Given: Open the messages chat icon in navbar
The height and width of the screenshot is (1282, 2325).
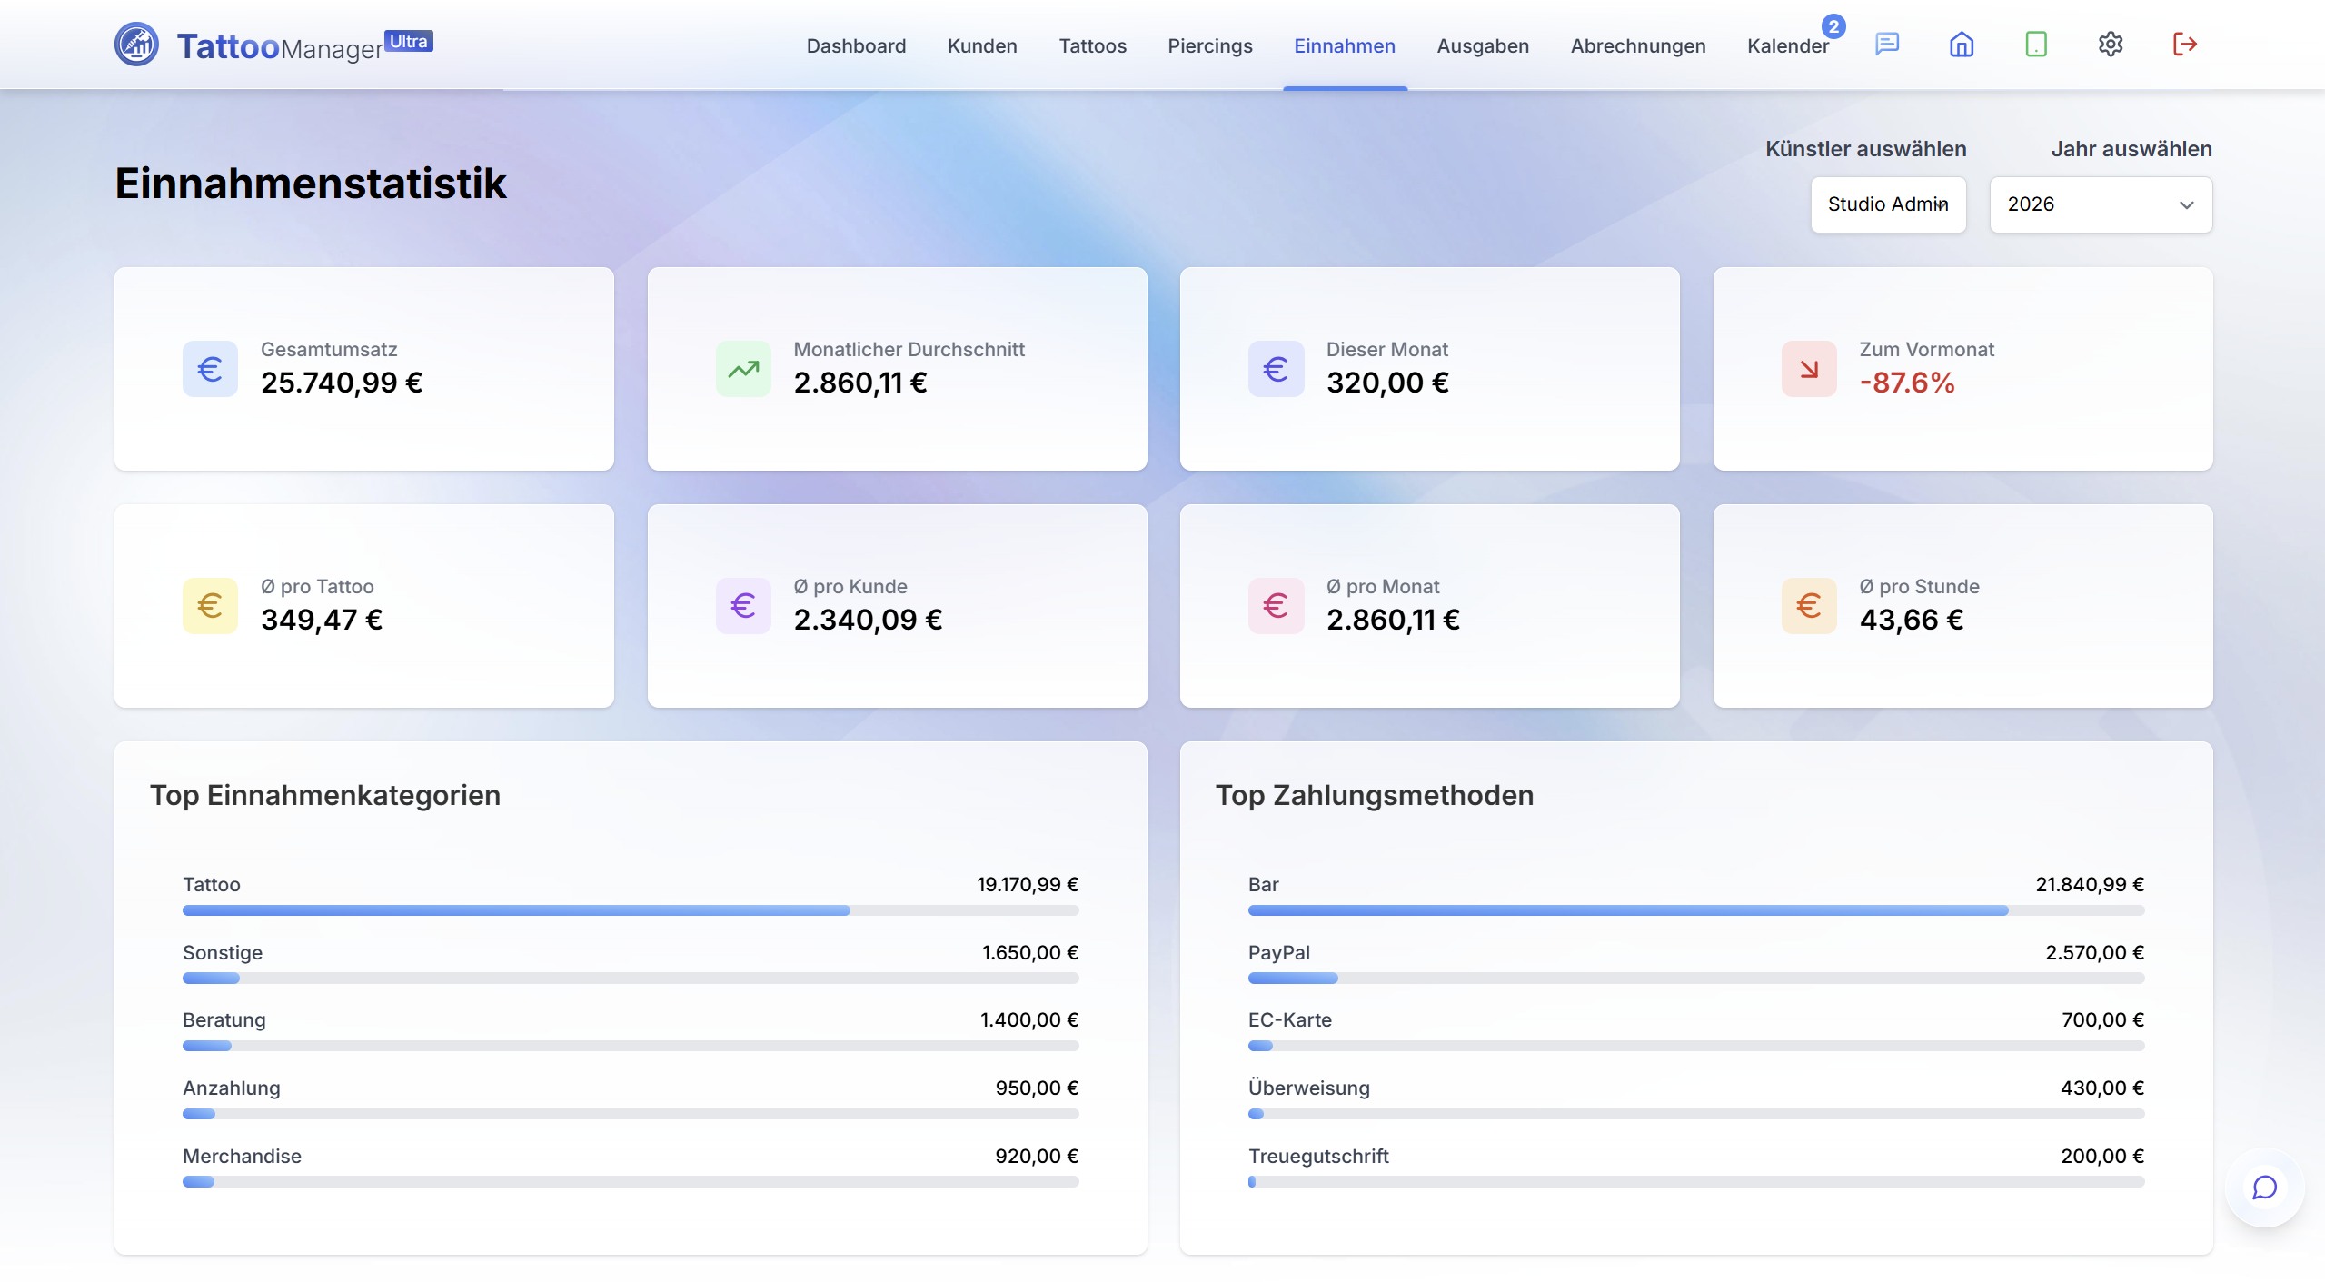Looking at the screenshot, I should [x=1887, y=44].
